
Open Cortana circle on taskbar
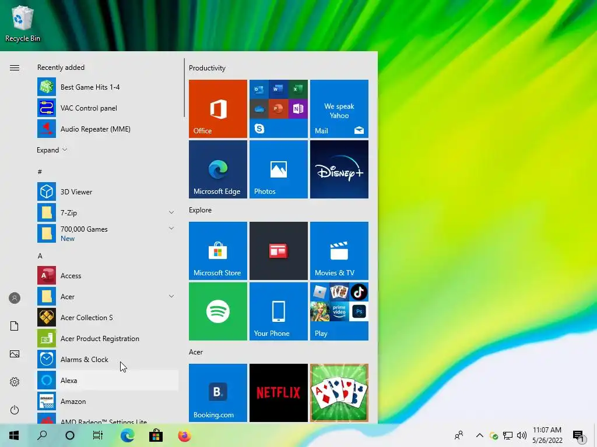coord(70,435)
